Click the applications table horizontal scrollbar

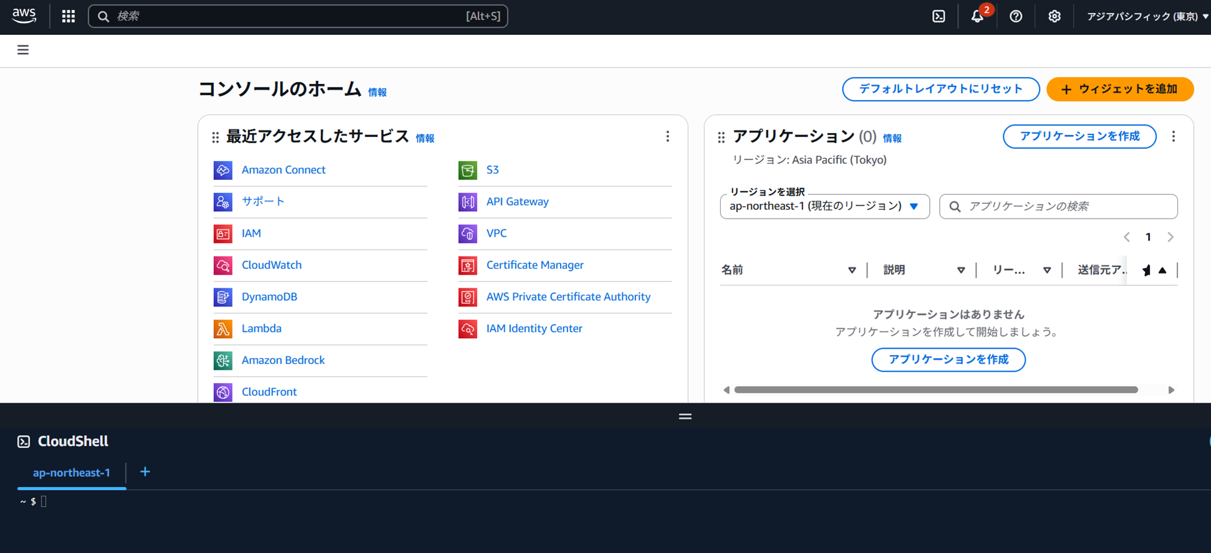pos(936,390)
